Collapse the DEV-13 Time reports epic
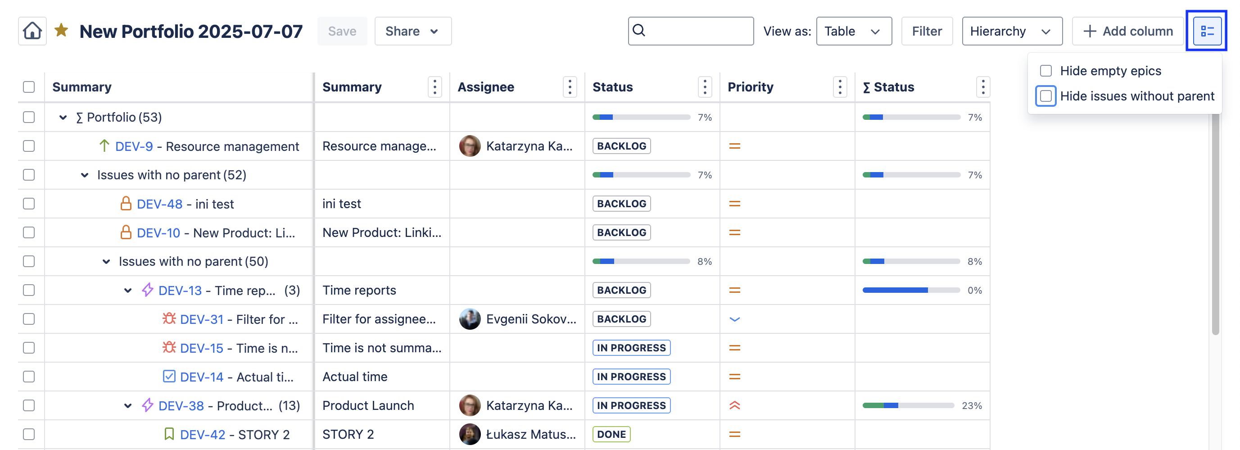Screen dimensions: 1240x450 click(x=127, y=290)
